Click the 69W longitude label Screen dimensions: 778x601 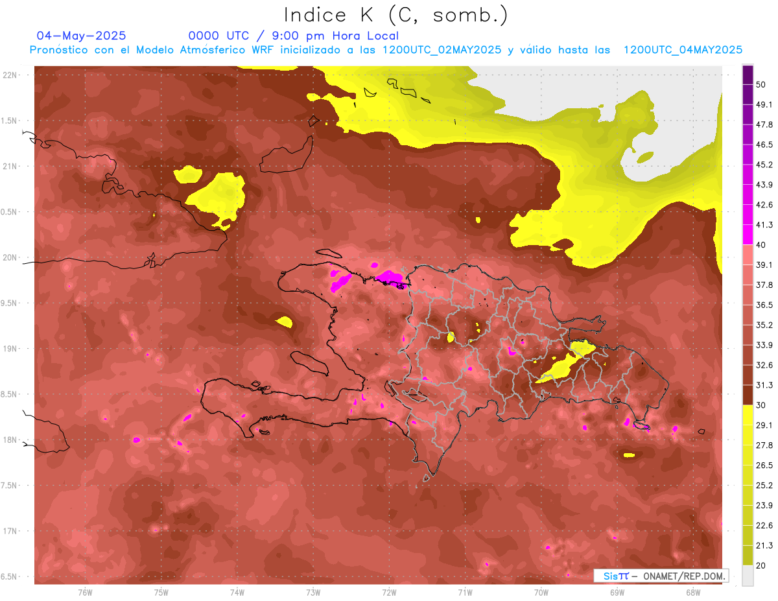click(617, 592)
